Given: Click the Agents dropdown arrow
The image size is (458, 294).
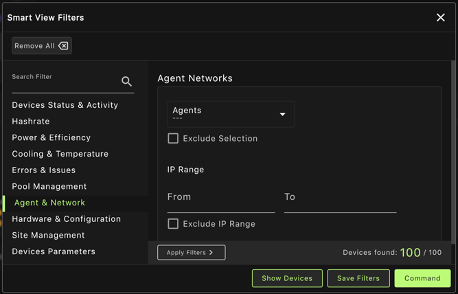Looking at the screenshot, I should (x=282, y=115).
